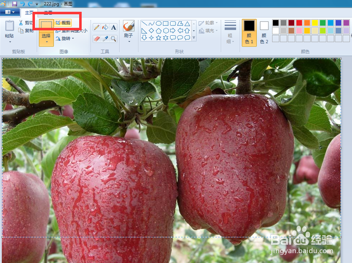Select the Text tool
Image resolution: width=352 pixels, height=263 pixels.
tap(114, 27)
